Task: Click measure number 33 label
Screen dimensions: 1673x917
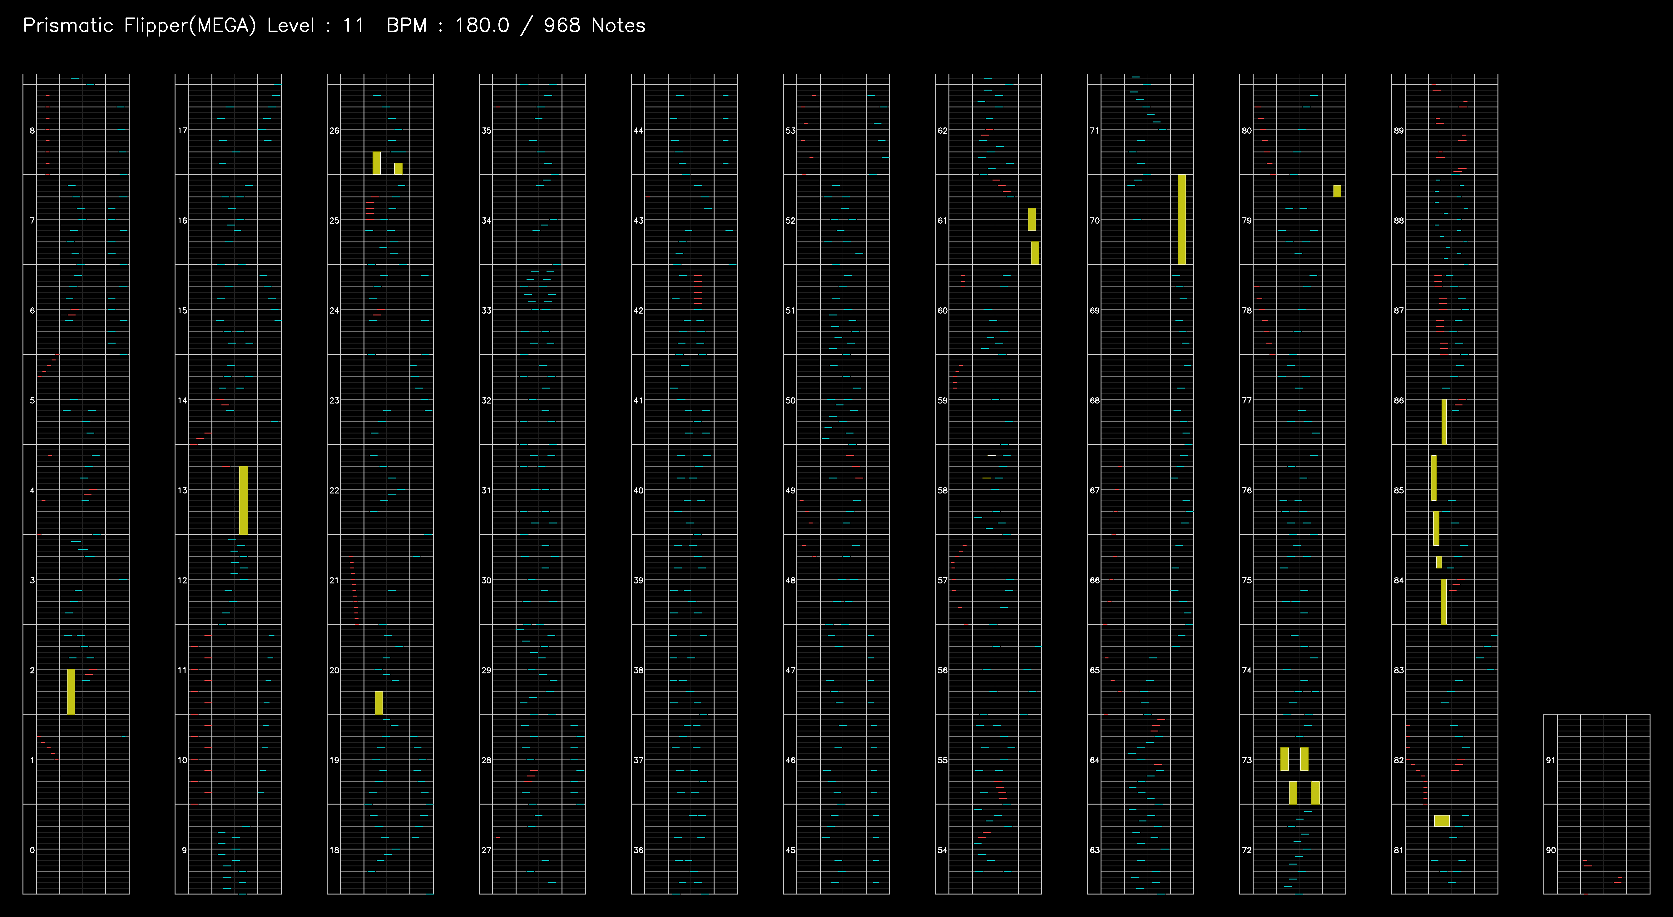Action: (487, 310)
